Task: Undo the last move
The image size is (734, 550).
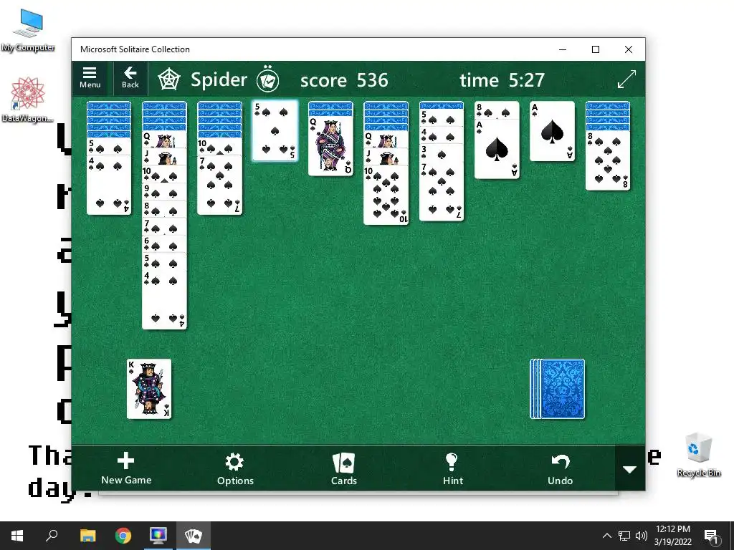Action: click(x=560, y=468)
